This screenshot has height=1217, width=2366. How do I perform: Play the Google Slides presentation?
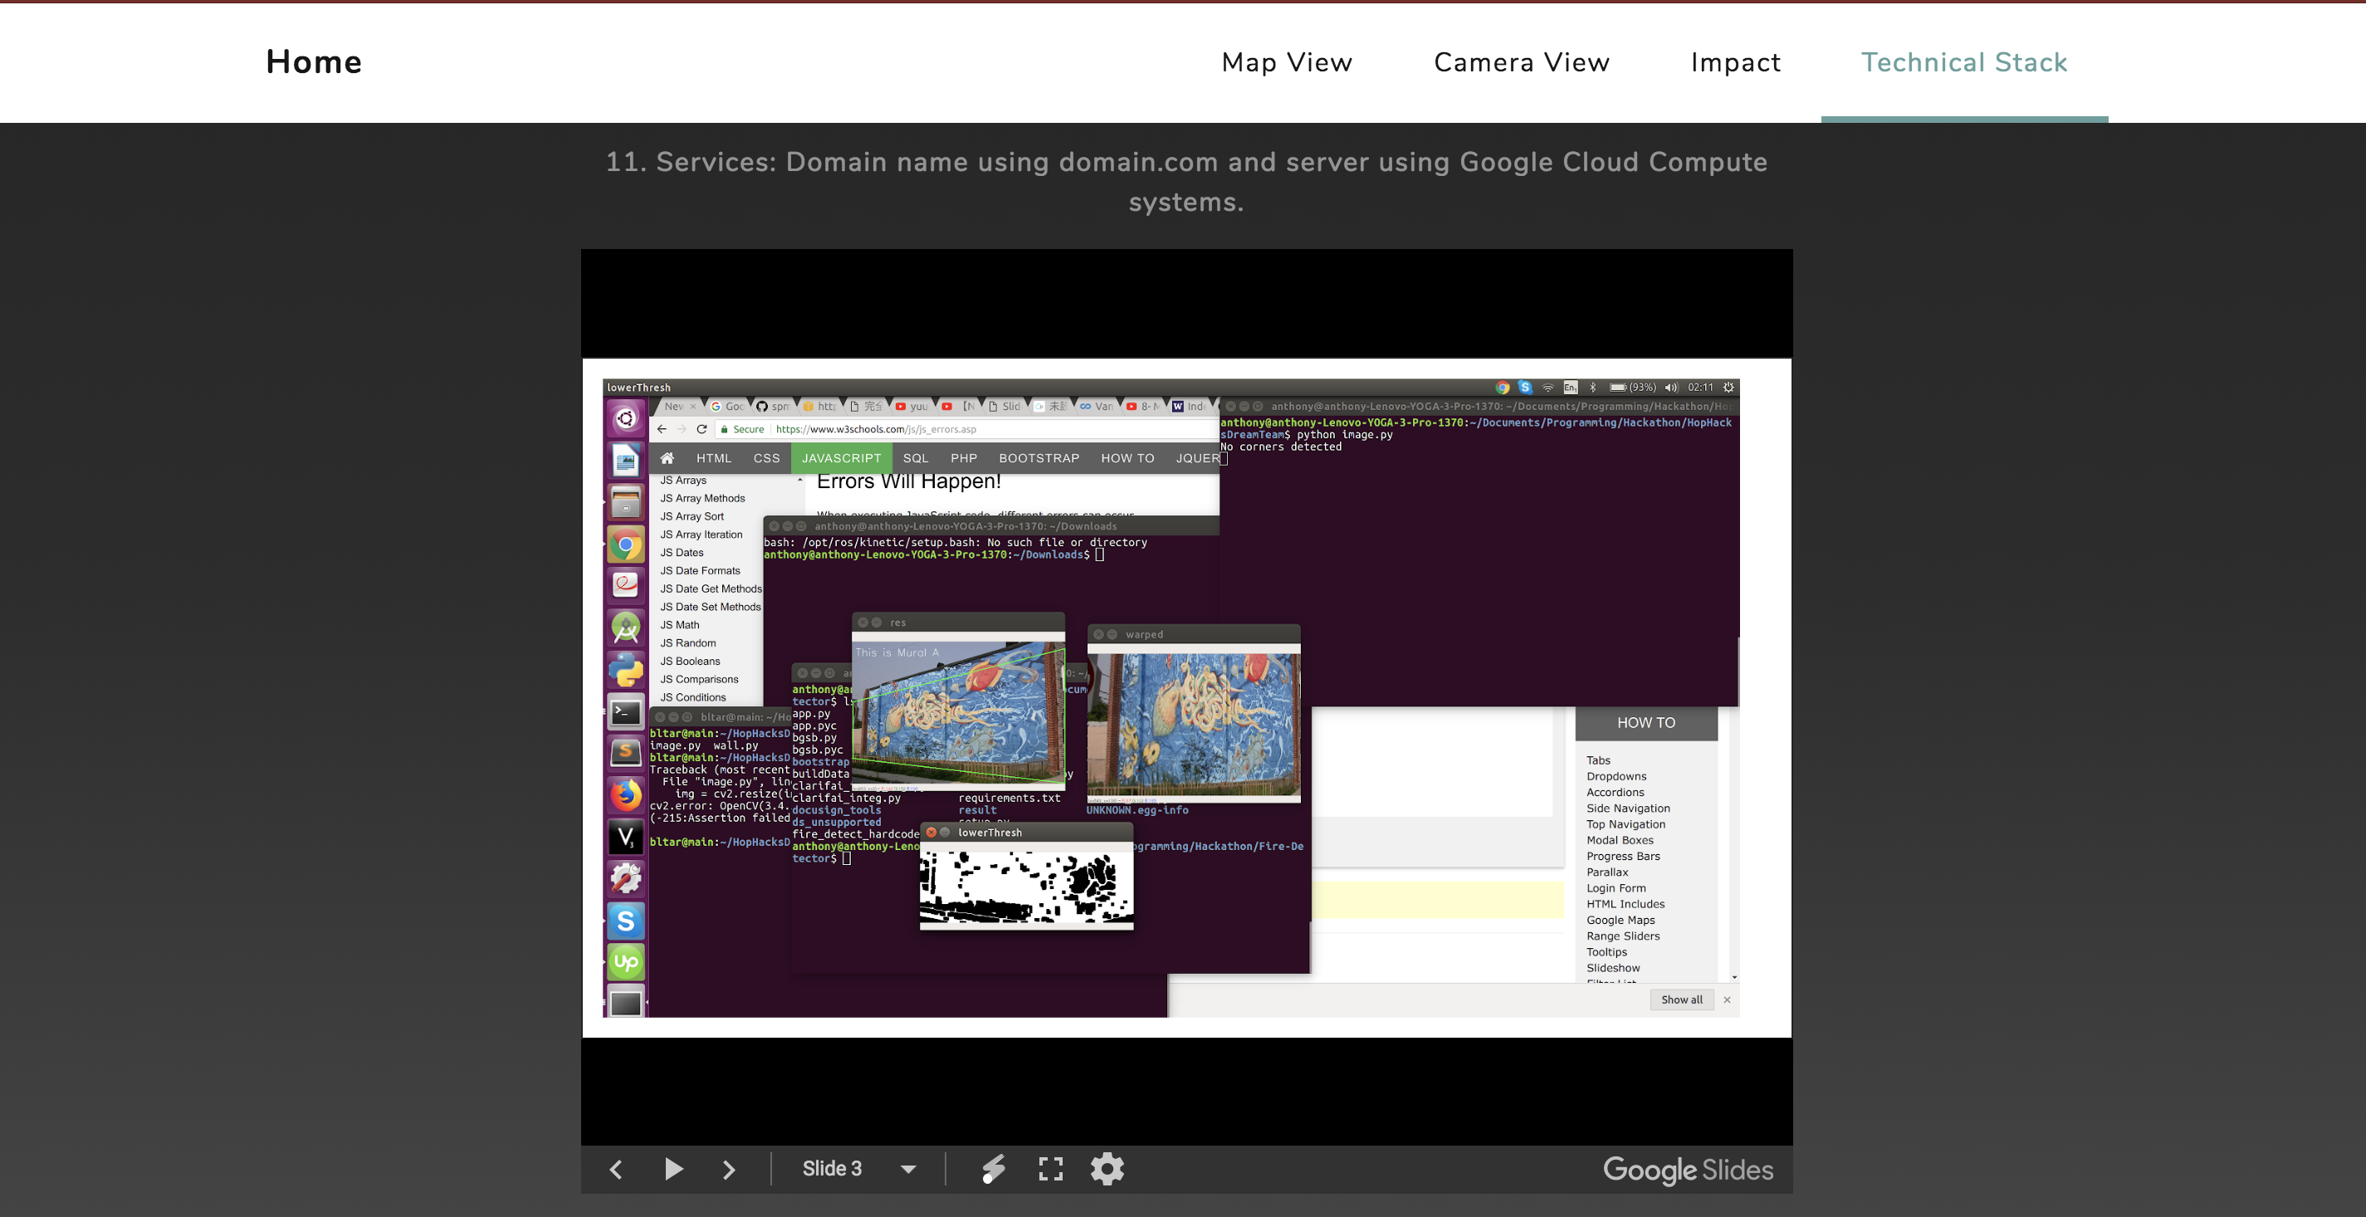point(673,1169)
